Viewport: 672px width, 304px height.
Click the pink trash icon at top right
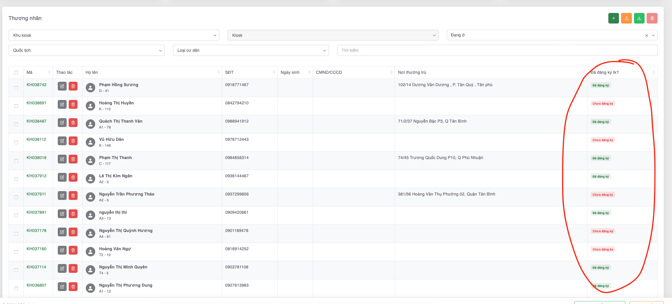pos(652,18)
